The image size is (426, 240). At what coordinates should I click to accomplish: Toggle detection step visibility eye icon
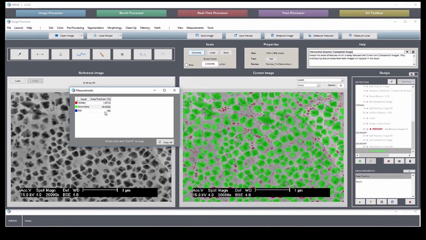click(x=399, y=161)
